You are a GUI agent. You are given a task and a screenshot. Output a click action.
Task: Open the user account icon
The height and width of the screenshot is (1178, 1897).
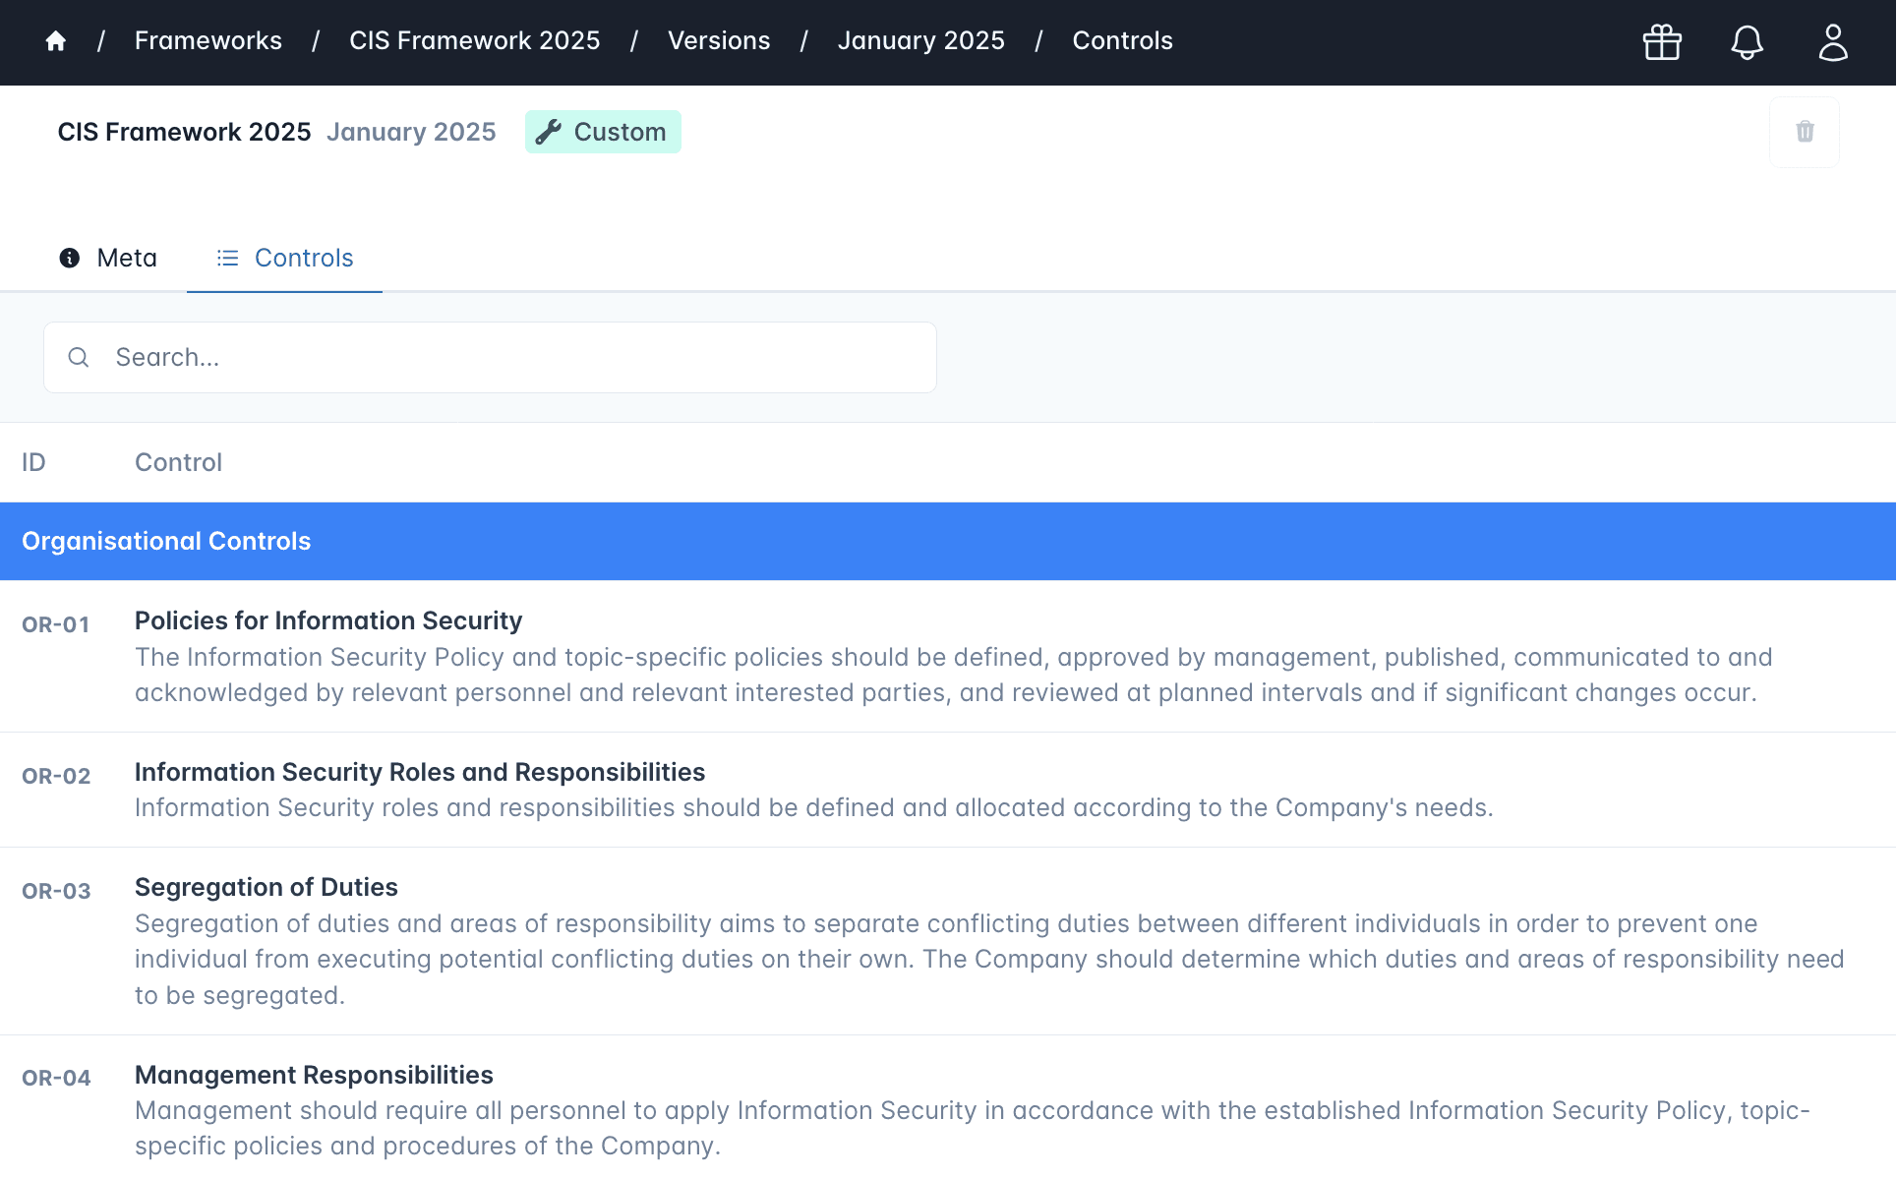(x=1833, y=42)
